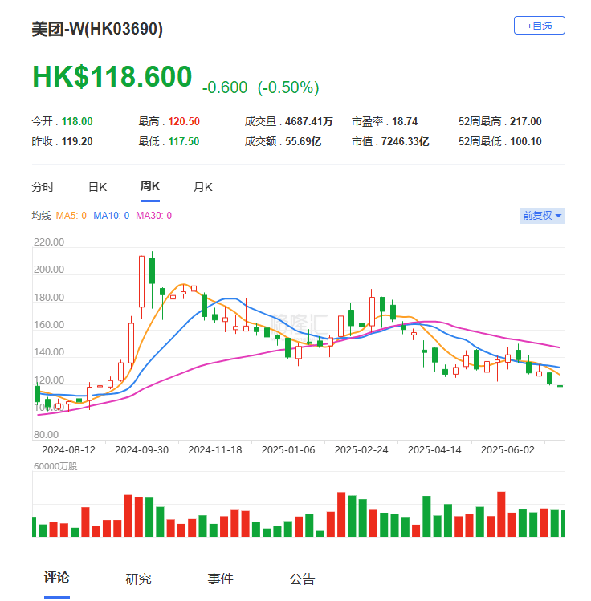
Task: Click the 2024-08-12 date axis label
Action: click(68, 449)
